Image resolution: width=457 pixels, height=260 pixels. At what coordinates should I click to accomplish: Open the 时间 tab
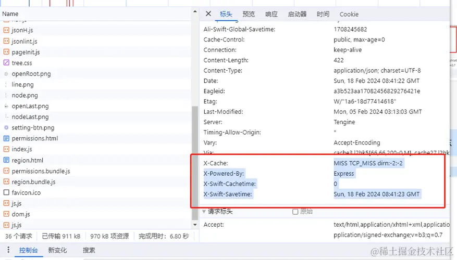click(x=323, y=14)
